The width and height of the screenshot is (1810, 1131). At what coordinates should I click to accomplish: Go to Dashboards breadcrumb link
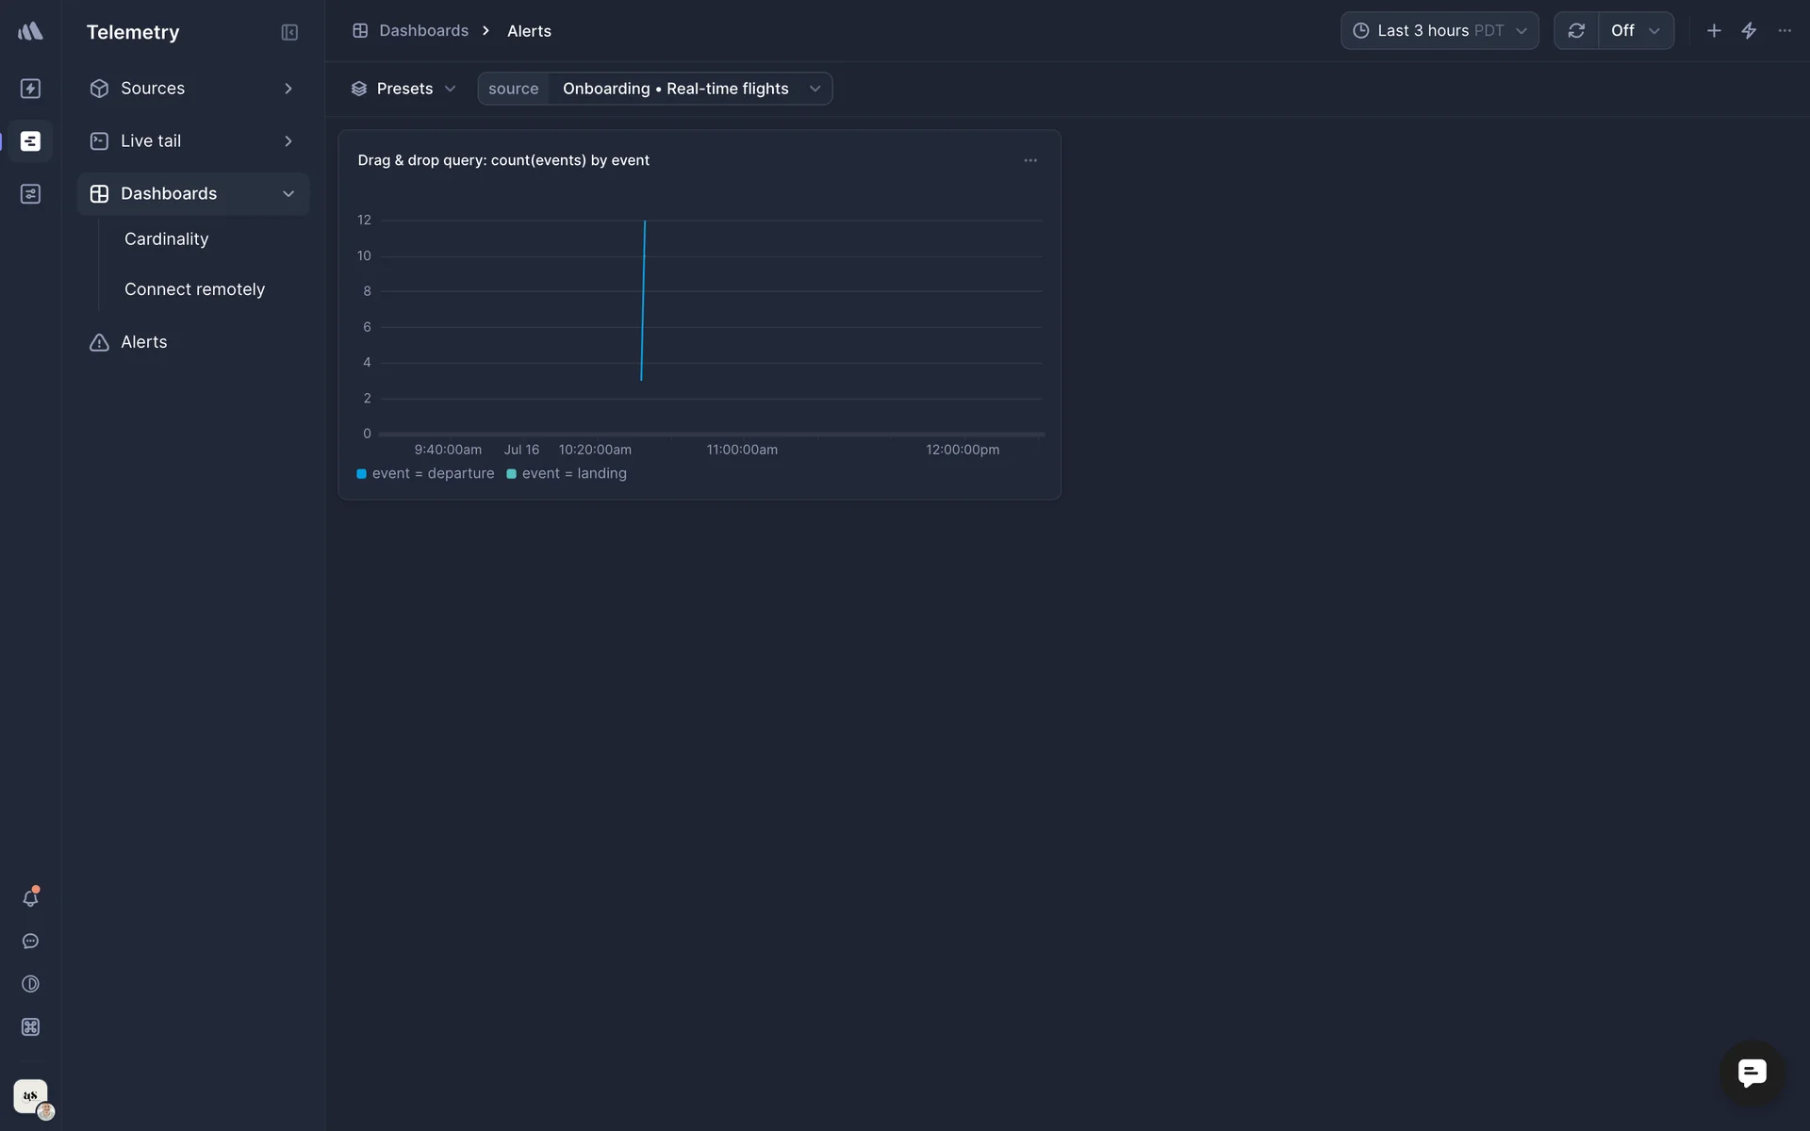coord(423,31)
